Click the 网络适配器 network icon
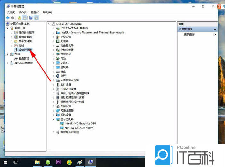Screen dimensions: 225x167 click(58, 111)
